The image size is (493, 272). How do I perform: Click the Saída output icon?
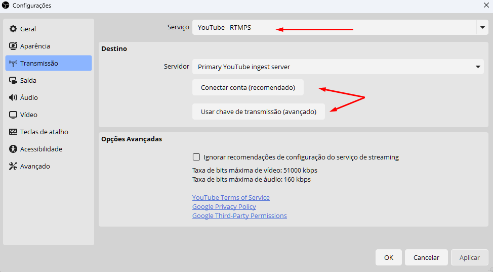point(13,81)
